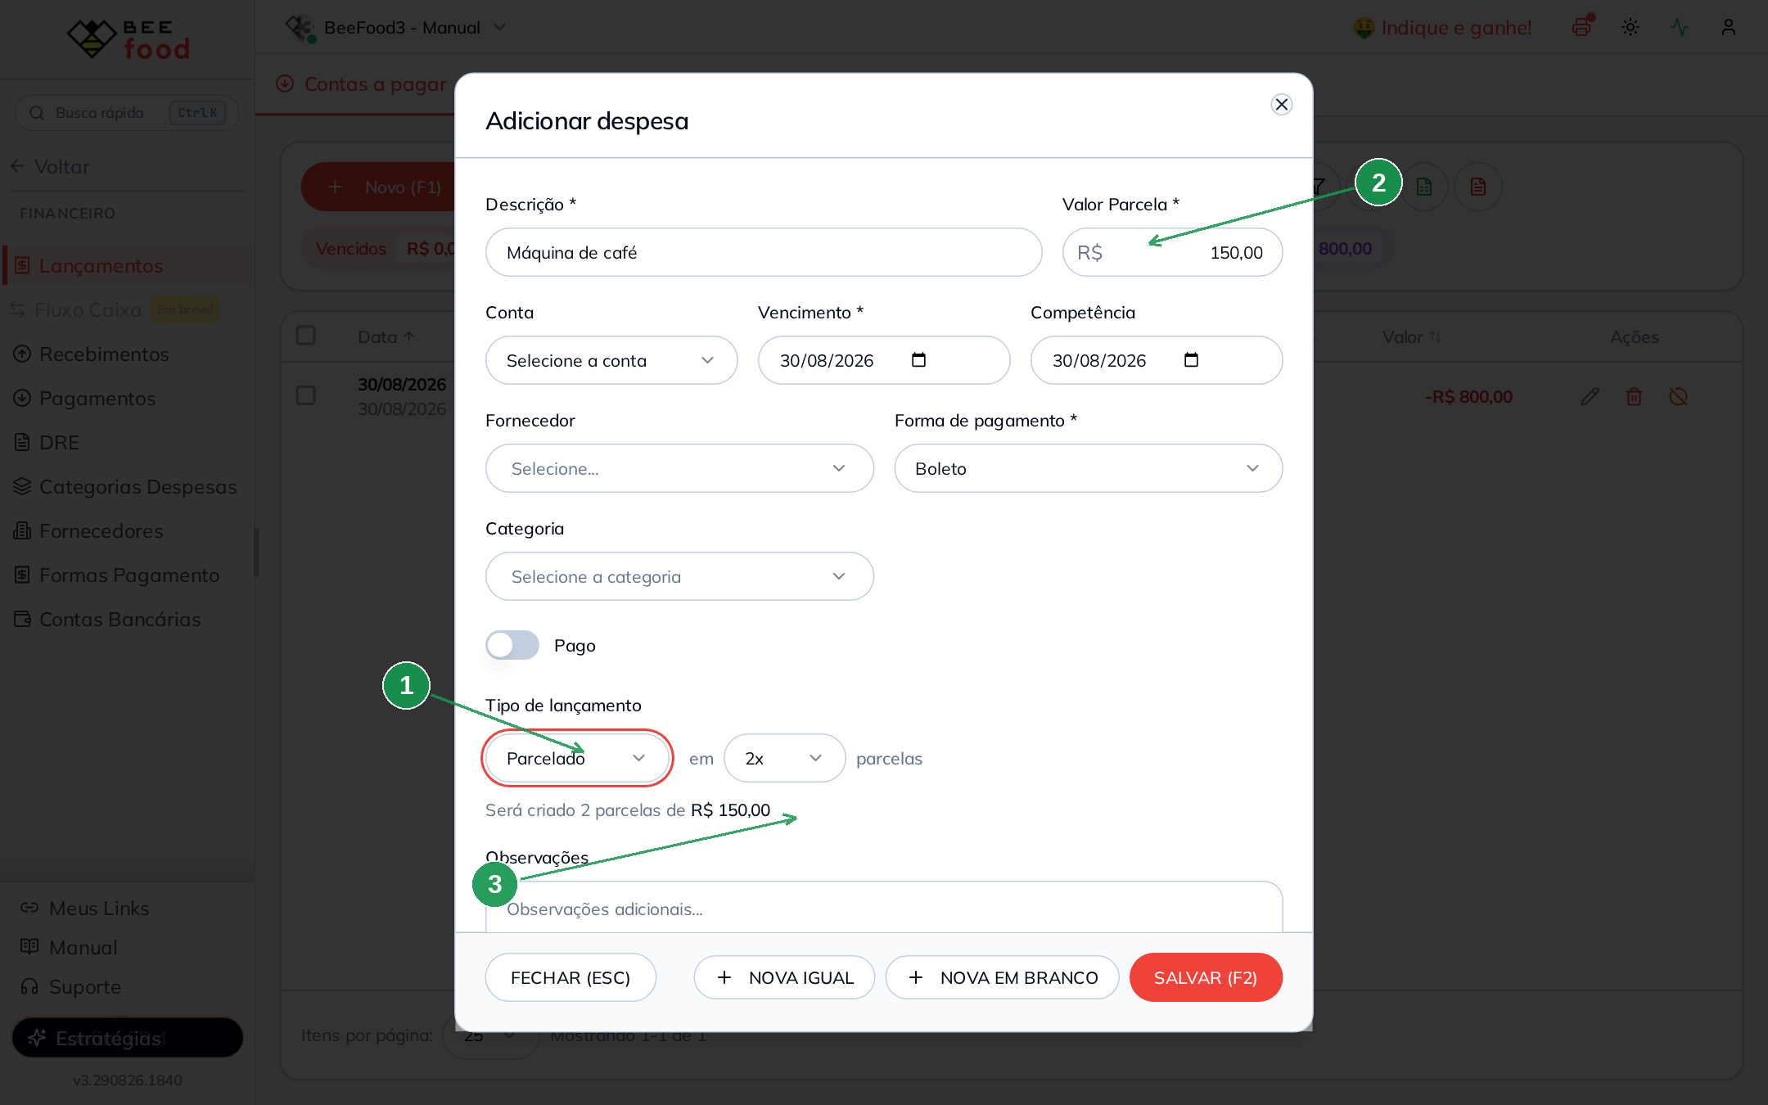The image size is (1768, 1105).
Task: Open the Fornecedor dropdown
Action: [x=679, y=468]
